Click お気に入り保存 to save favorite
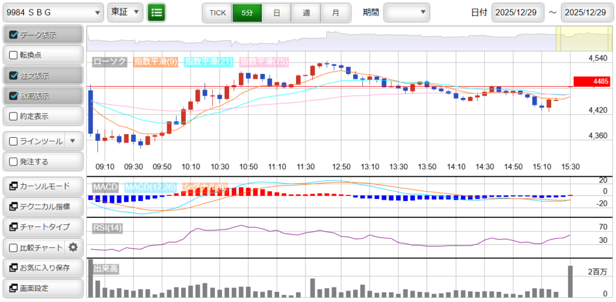Image resolution: width=616 pixels, height=302 pixels. tap(42, 267)
